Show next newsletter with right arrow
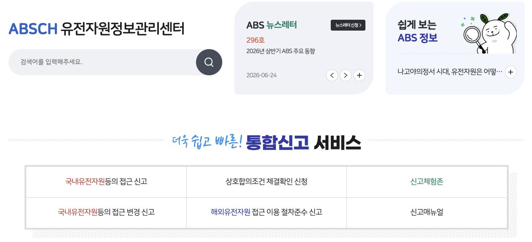The height and width of the screenshot is (242, 532). (346, 75)
